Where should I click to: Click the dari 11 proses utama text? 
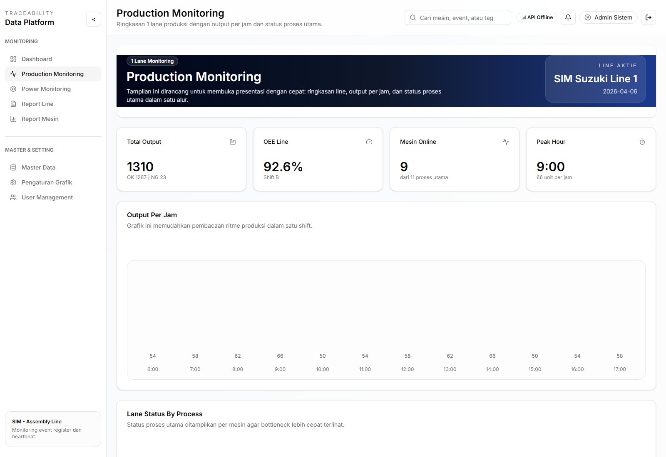coord(424,177)
